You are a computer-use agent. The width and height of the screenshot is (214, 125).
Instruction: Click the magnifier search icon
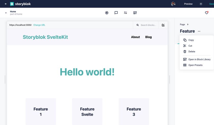pyautogui.click(x=138, y=25)
